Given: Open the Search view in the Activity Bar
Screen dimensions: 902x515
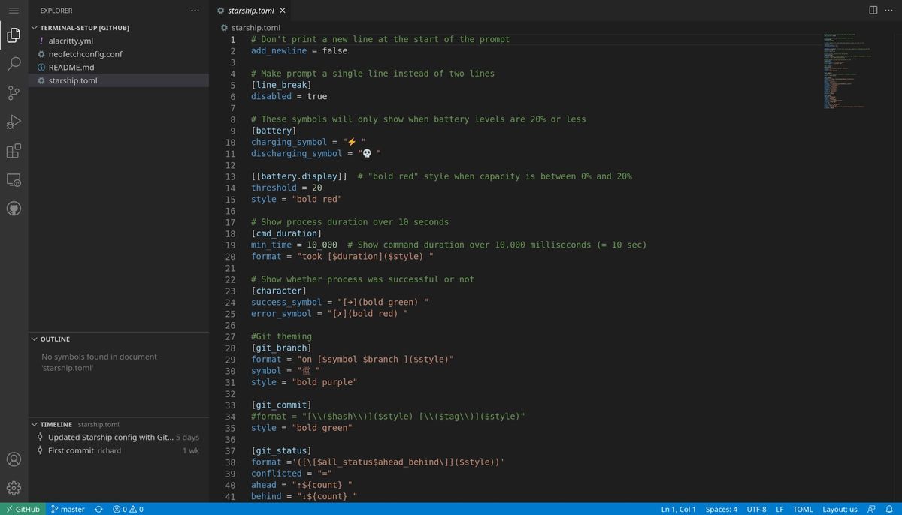Looking at the screenshot, I should (13, 63).
